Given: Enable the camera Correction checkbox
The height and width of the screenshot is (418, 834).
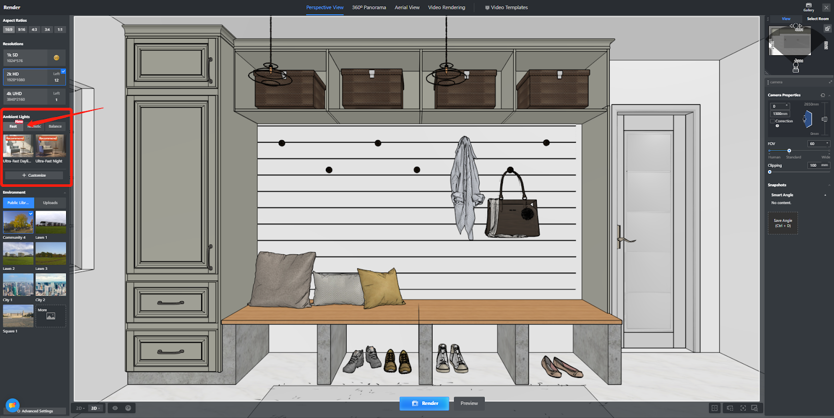Looking at the screenshot, I should [772, 121].
